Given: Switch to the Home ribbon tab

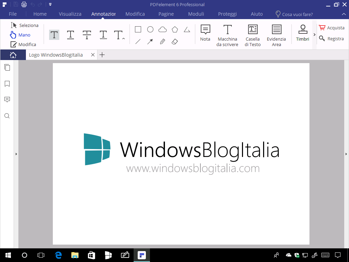Looking at the screenshot, I should 40,14.
